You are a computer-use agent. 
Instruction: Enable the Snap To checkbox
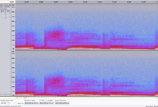pyautogui.click(x=16, y=103)
